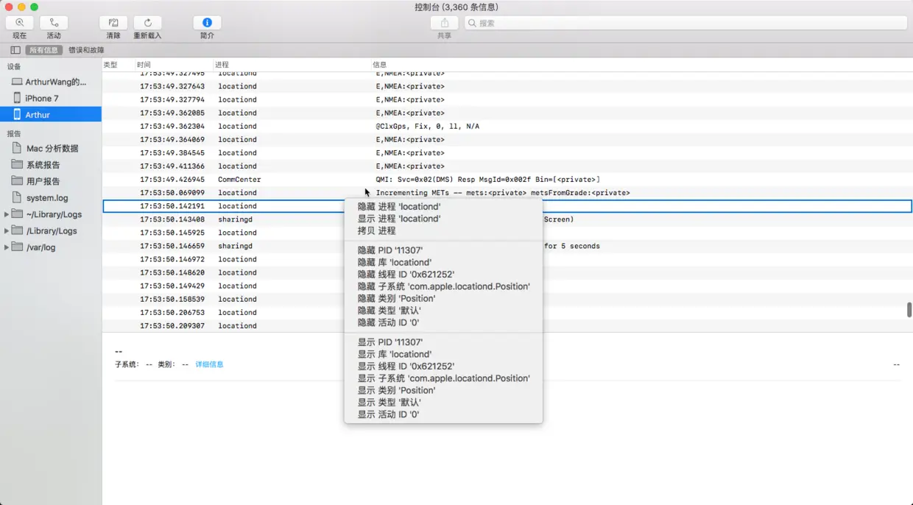Screen dimensions: 913x505
Task: Choose 显示 PID '11307' menu item
Action: (443, 342)
